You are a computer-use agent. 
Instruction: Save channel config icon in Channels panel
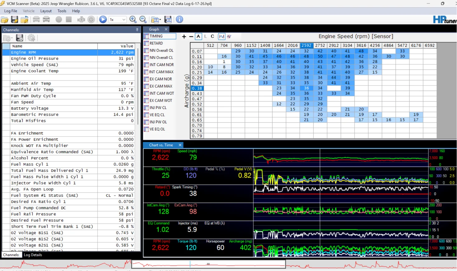pos(20,38)
